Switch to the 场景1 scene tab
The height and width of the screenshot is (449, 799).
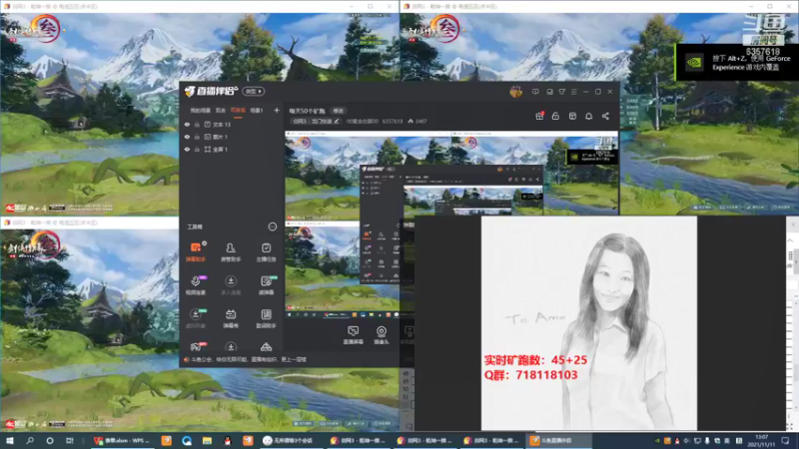[257, 111]
